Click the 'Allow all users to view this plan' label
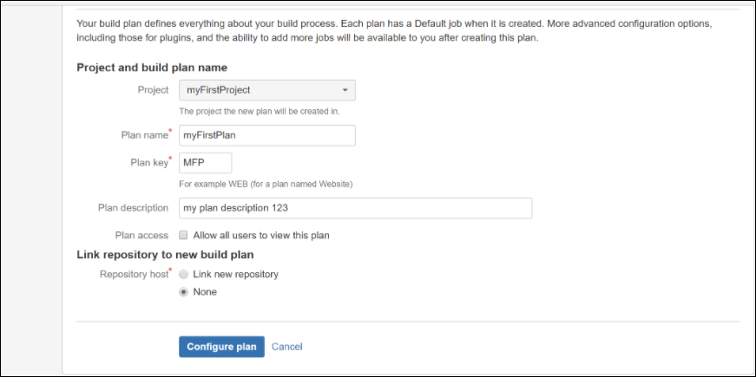756x377 pixels. click(x=261, y=235)
